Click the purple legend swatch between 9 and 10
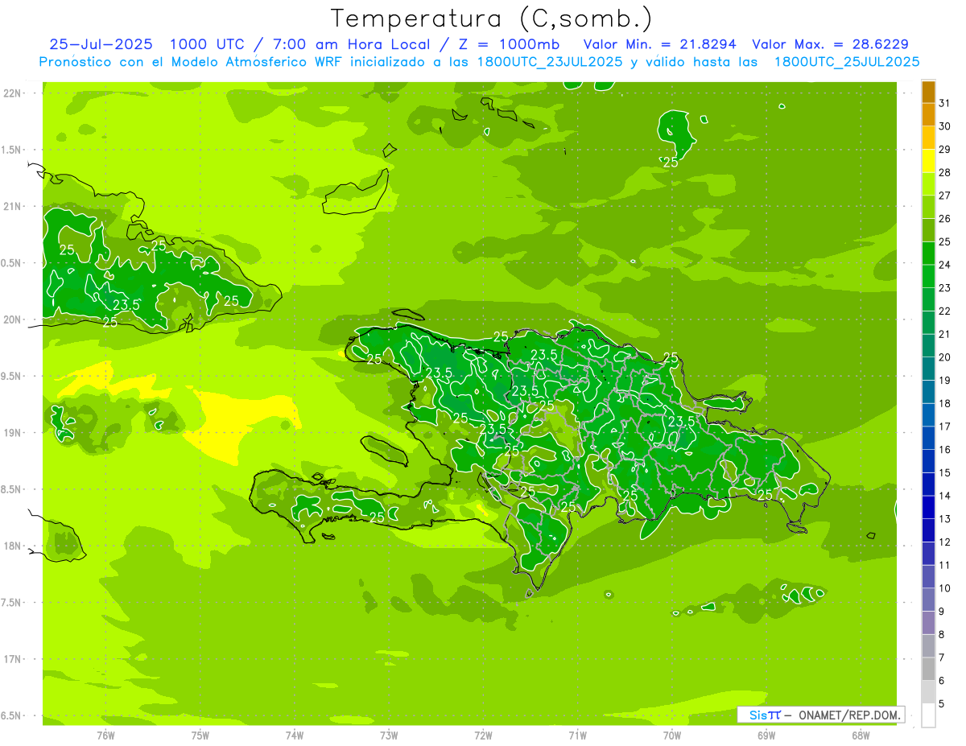This screenshot has height=746, width=966. pos(928,600)
